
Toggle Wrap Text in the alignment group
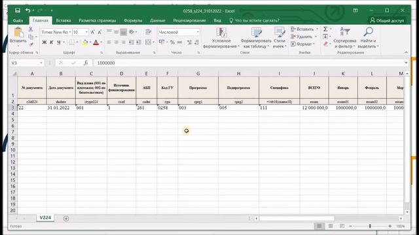coord(149,32)
